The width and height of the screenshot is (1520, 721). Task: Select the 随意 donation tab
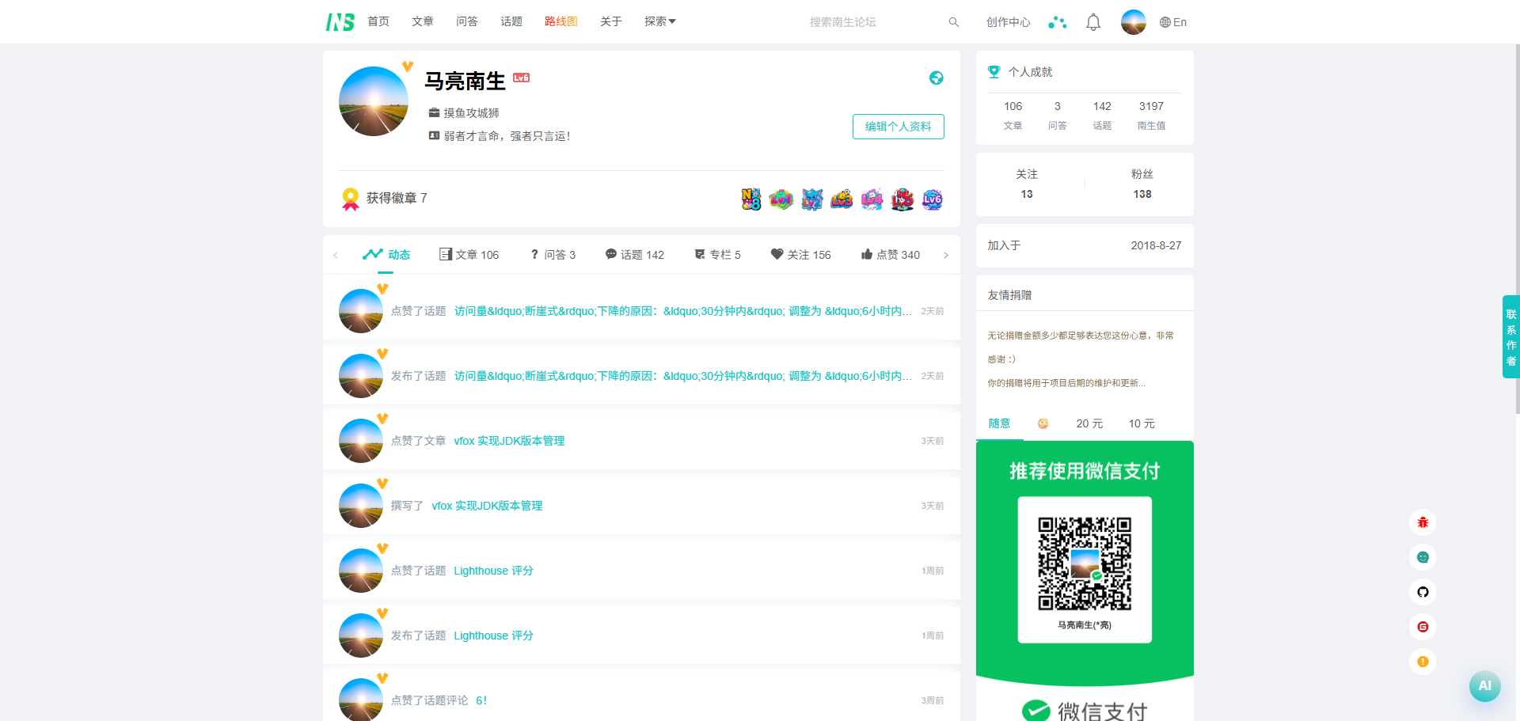[x=999, y=423]
